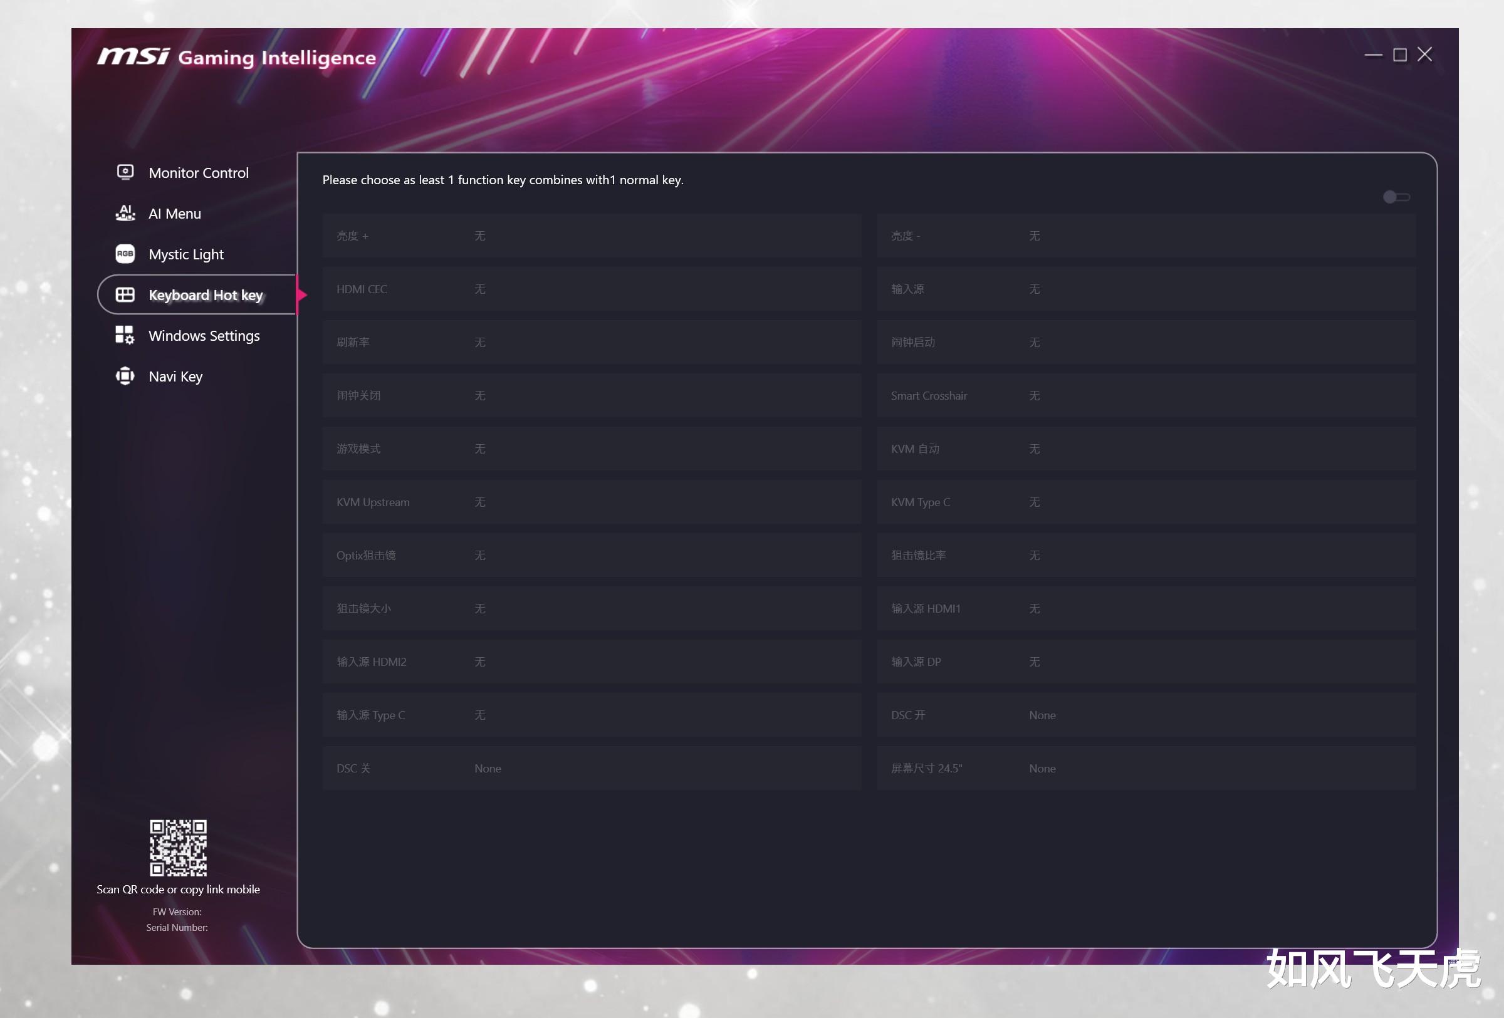Viewport: 1504px width, 1018px height.
Task: Click the MSI Gaming Intelligence logo
Action: tap(237, 57)
